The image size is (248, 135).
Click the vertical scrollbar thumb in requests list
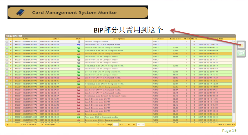click(234, 78)
